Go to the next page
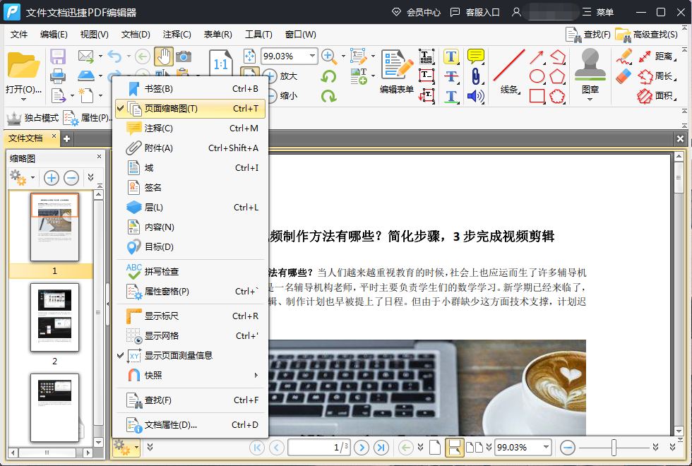692x466 pixels. 362,448
